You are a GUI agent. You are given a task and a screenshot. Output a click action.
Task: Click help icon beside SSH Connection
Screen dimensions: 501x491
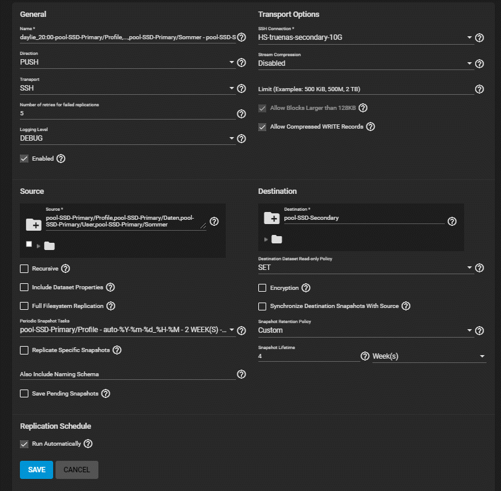480,37
